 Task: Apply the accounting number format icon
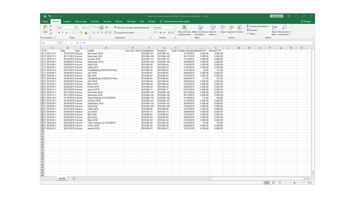[x=155, y=33]
